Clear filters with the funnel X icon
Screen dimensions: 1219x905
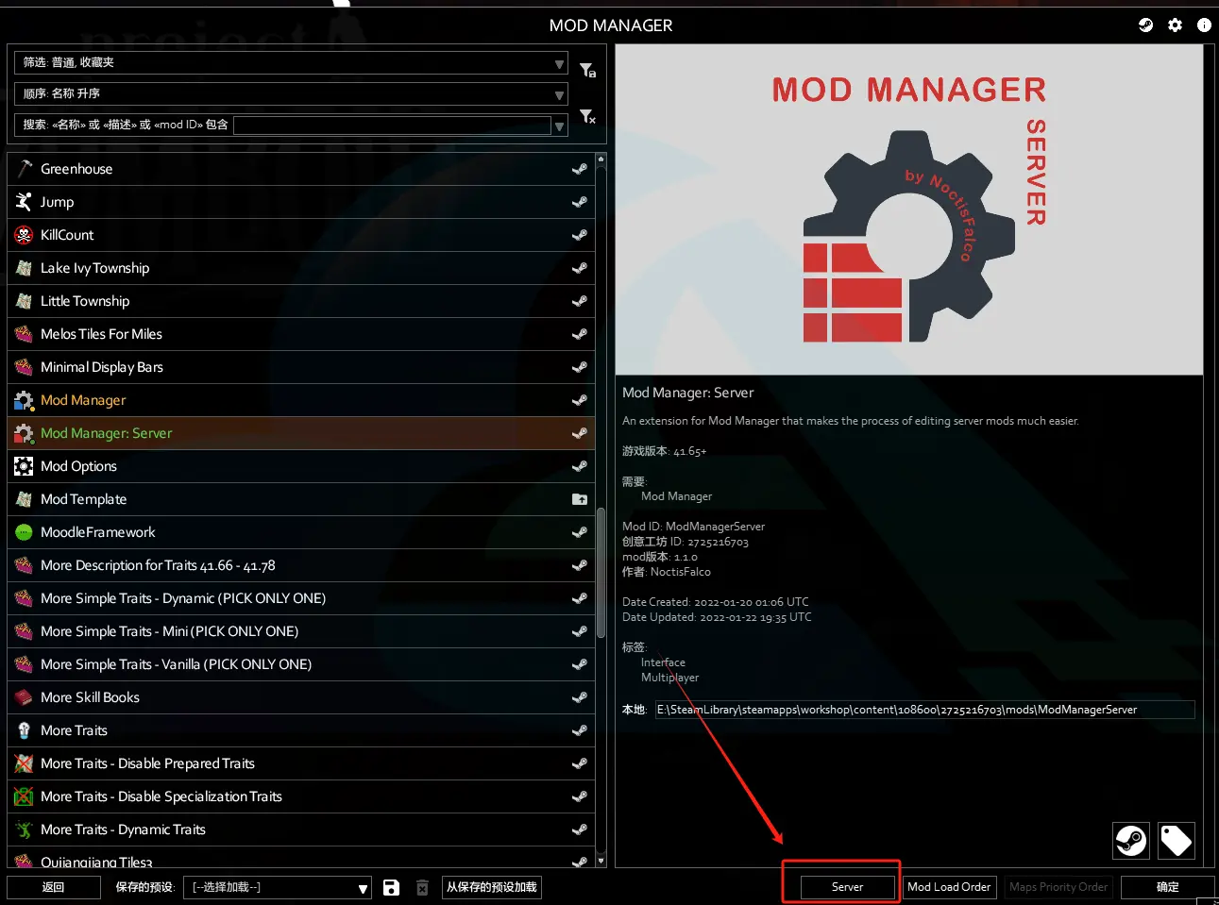pyautogui.click(x=587, y=116)
